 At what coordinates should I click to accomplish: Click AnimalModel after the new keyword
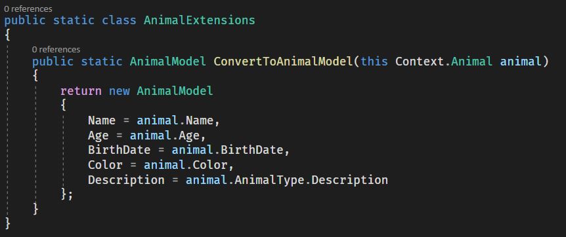click(x=175, y=91)
